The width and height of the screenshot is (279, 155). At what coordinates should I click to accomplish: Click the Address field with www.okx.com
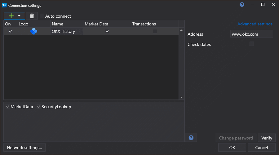(252, 34)
